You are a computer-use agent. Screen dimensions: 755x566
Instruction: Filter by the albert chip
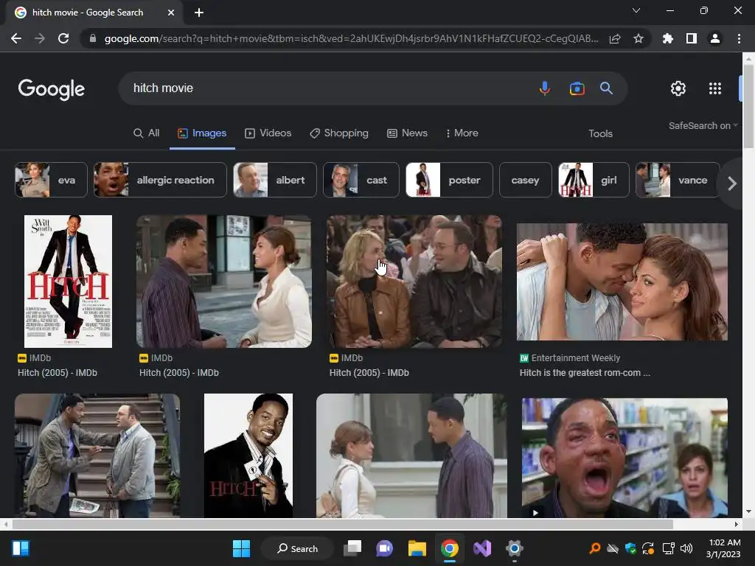[275, 180]
